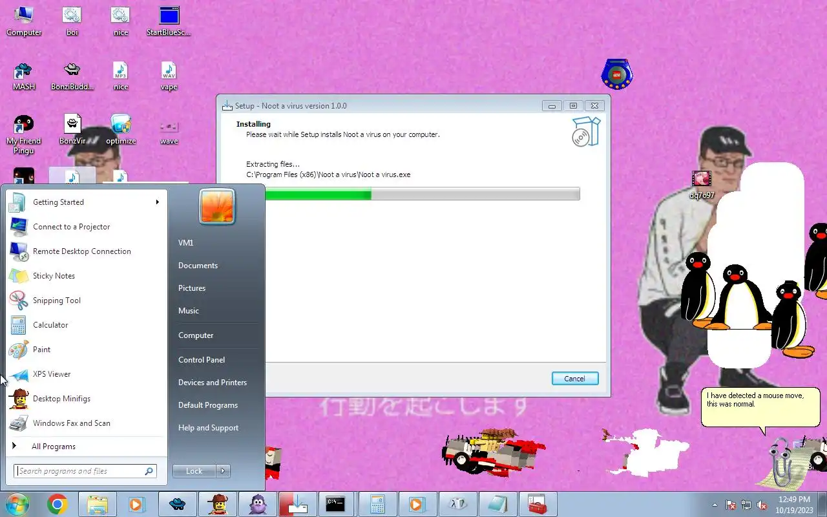Select the BonziBudd... desktop icon
827x517 pixels.
(72, 76)
